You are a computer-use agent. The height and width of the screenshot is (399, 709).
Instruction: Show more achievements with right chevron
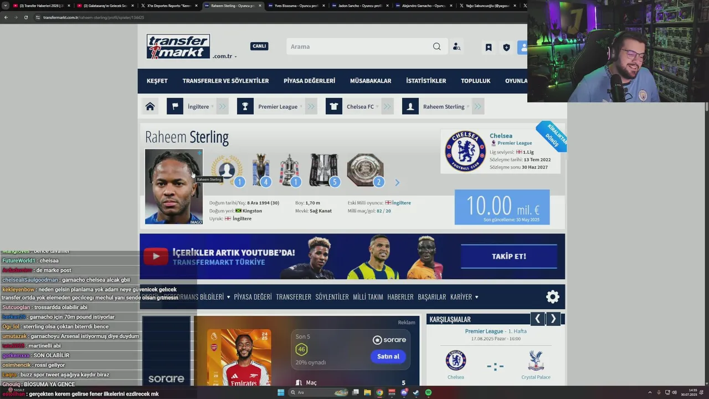tap(397, 182)
